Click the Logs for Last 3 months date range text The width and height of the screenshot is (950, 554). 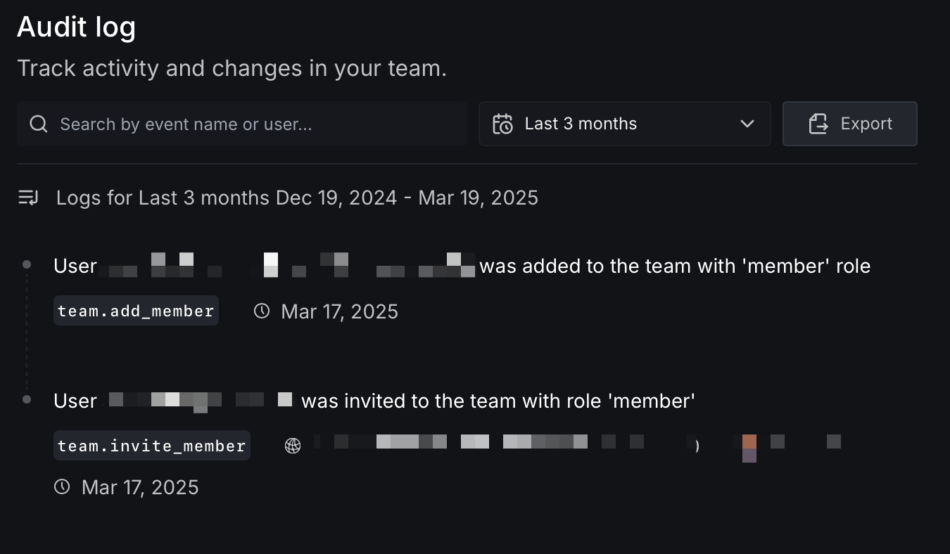tap(297, 198)
